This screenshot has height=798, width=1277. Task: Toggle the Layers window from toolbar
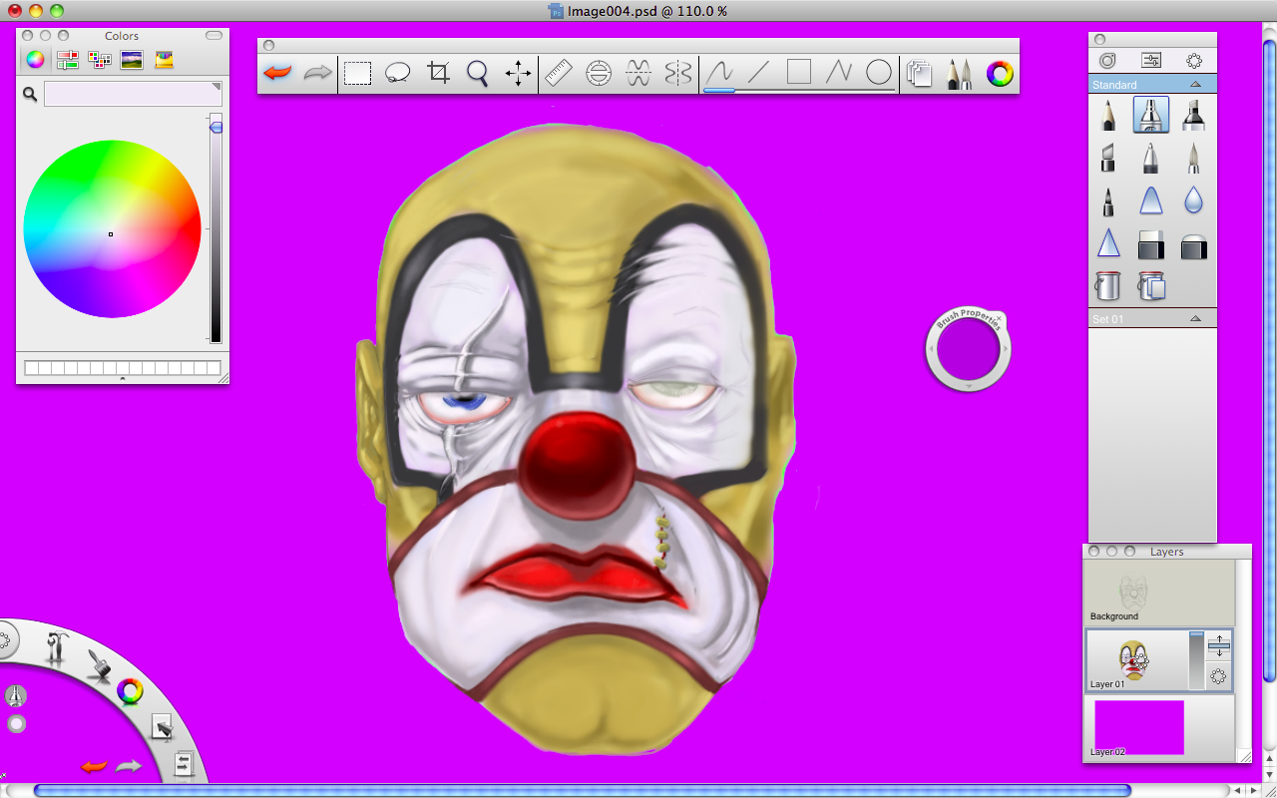click(x=919, y=74)
